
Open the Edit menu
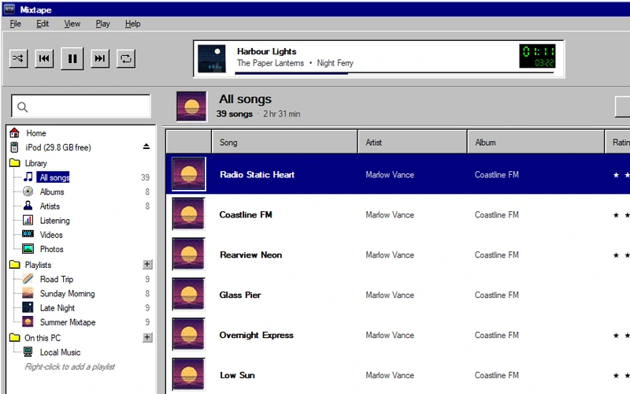click(x=43, y=24)
